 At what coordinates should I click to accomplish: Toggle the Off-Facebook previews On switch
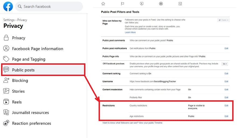pyautogui.click(x=225, y=64)
